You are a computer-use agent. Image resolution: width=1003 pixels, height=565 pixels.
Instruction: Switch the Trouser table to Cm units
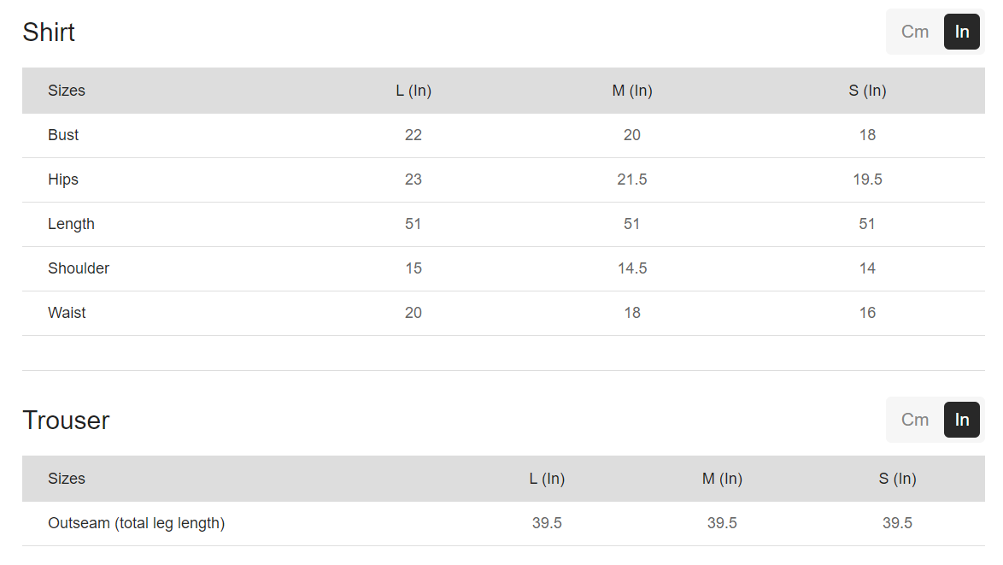[914, 420]
